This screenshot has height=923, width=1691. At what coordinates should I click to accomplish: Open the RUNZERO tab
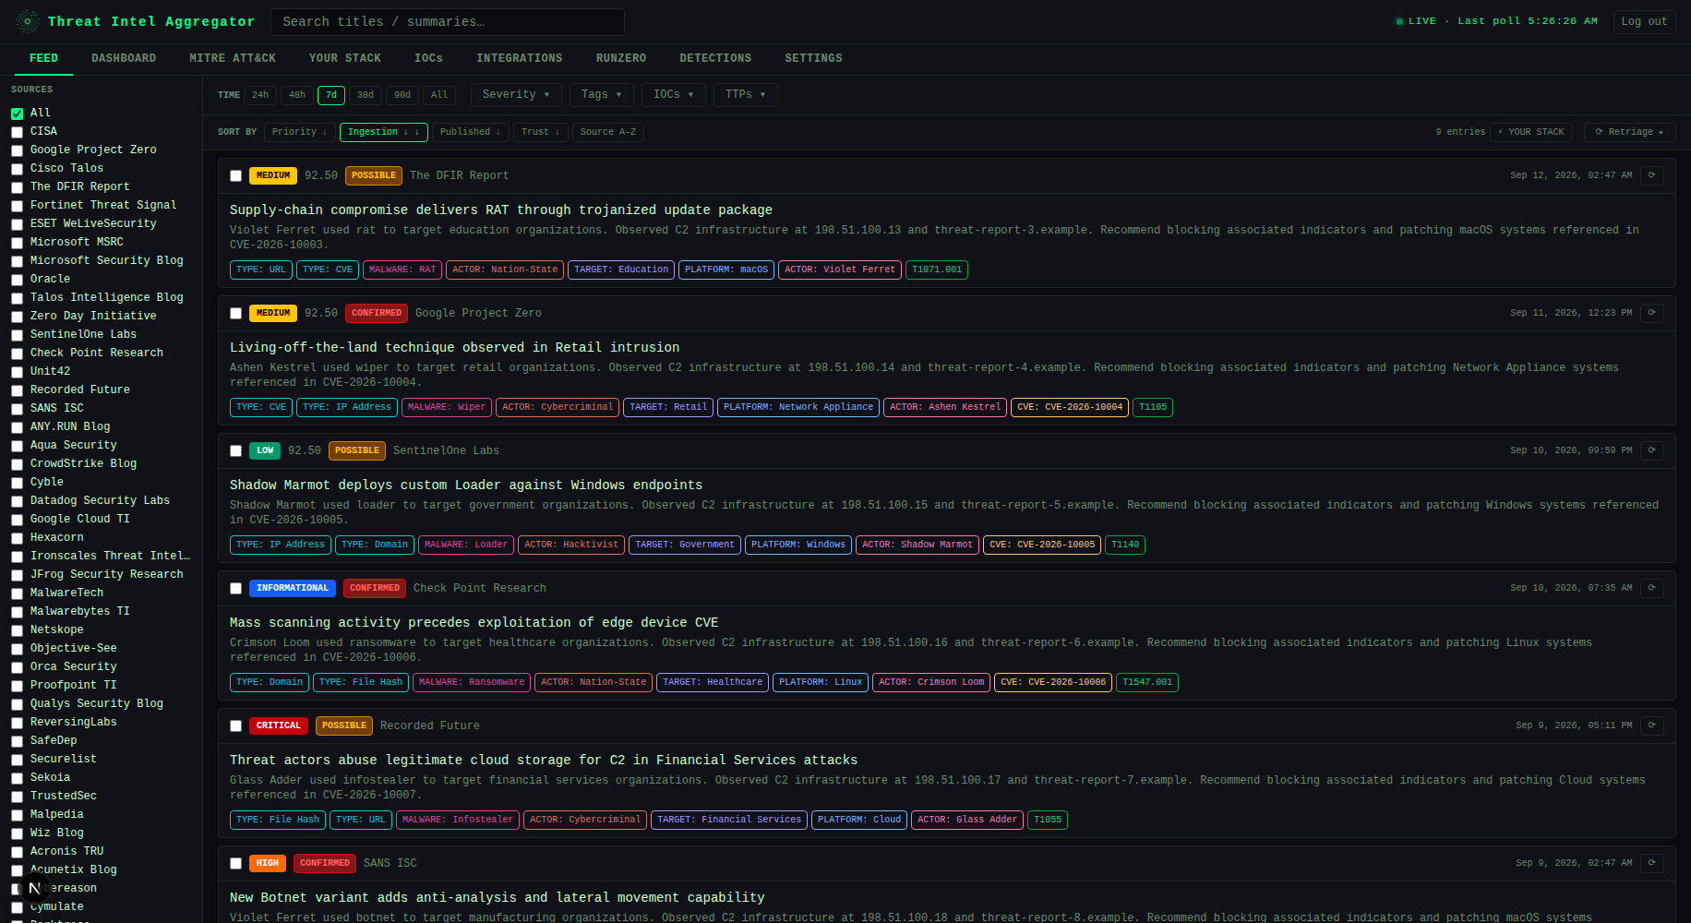(621, 59)
